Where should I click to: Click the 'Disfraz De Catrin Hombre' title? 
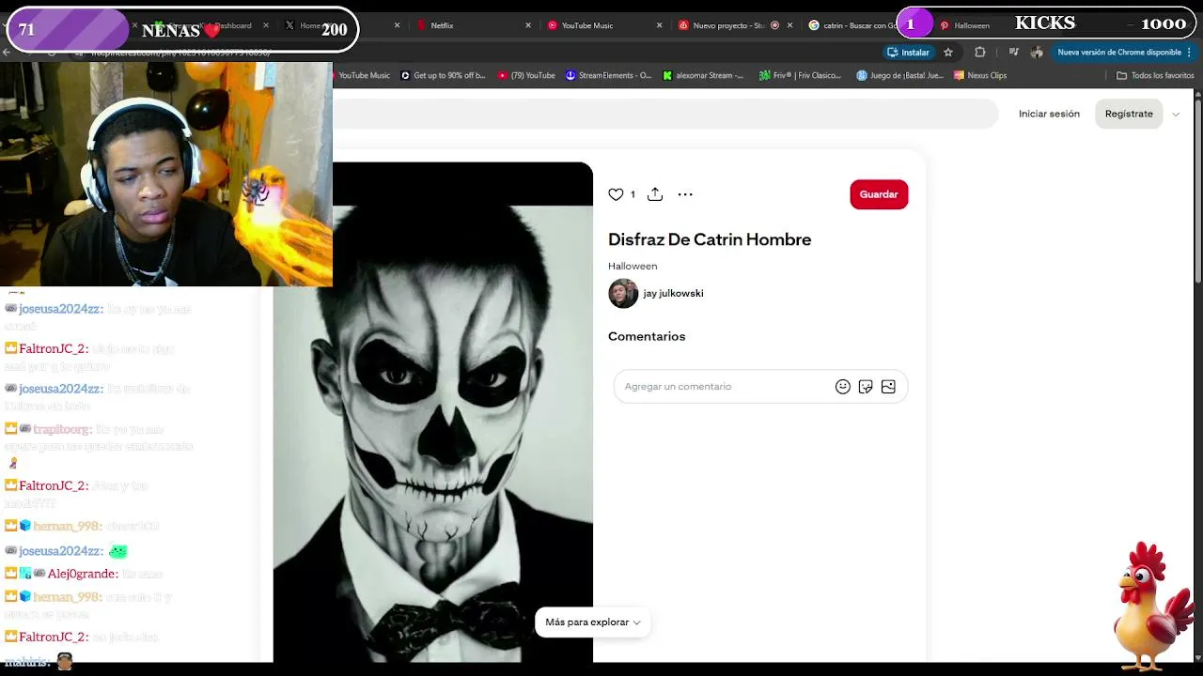pyautogui.click(x=710, y=239)
